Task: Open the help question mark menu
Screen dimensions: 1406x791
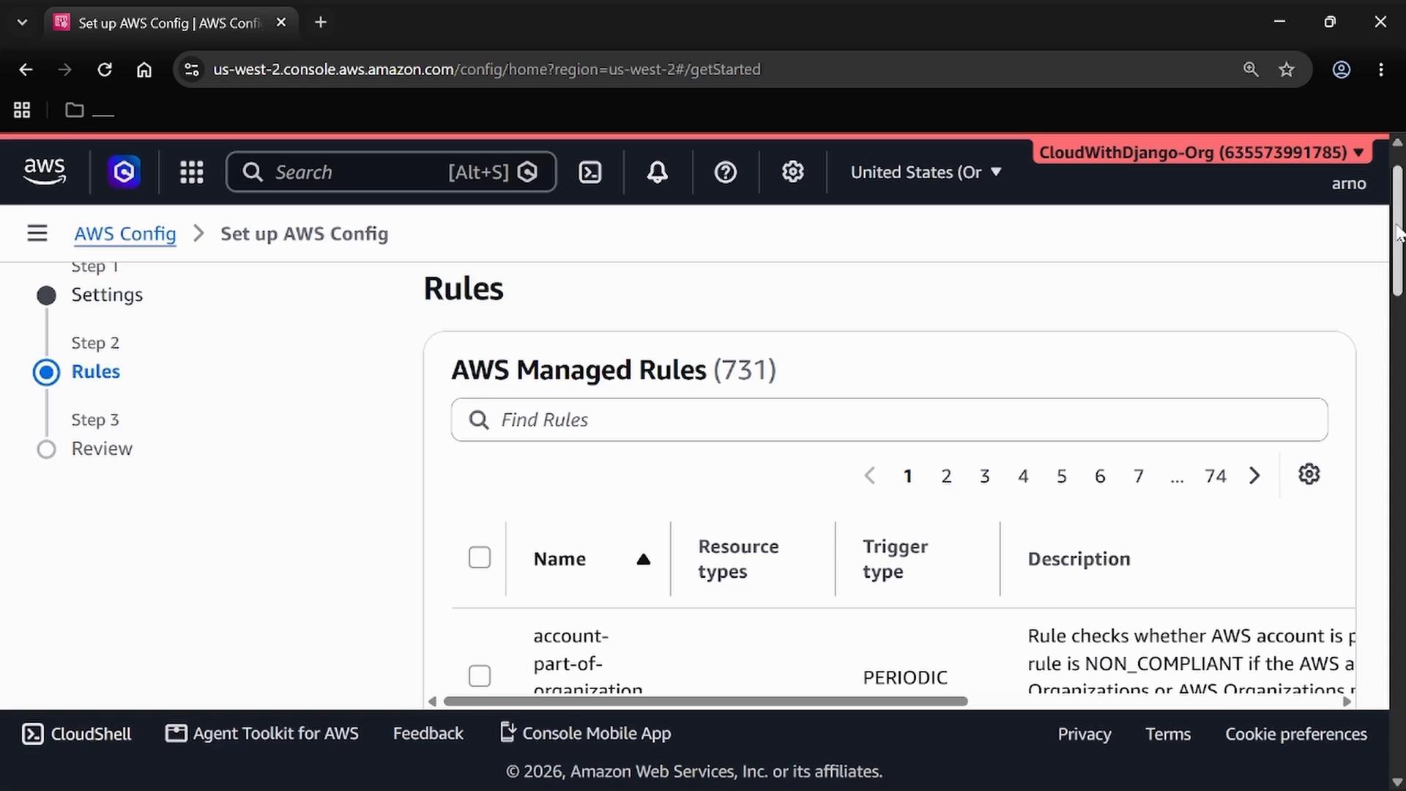Action: [726, 172]
